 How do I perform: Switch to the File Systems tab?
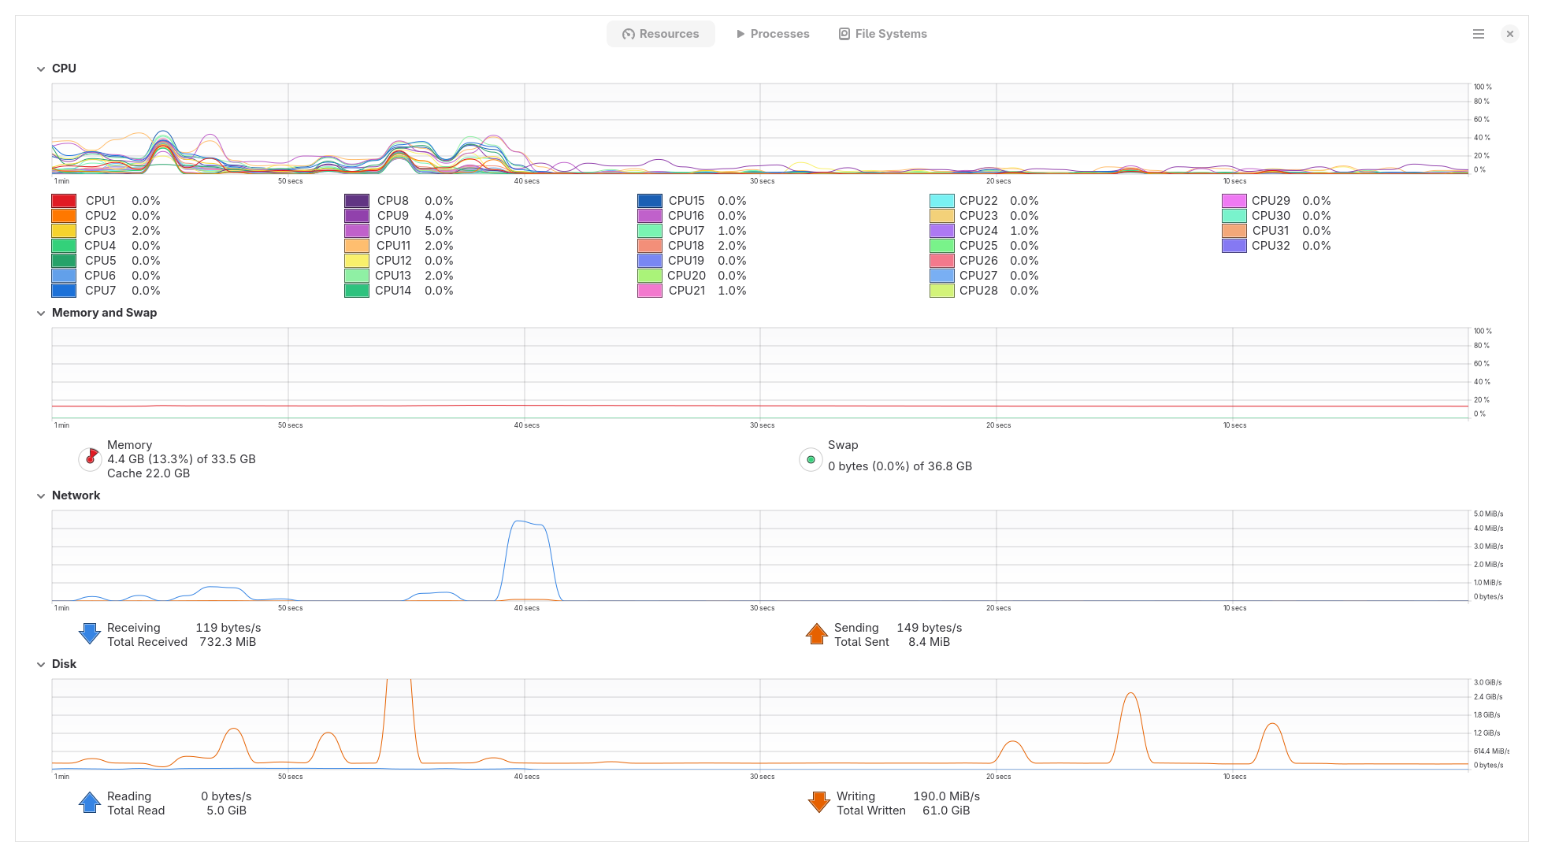(882, 34)
